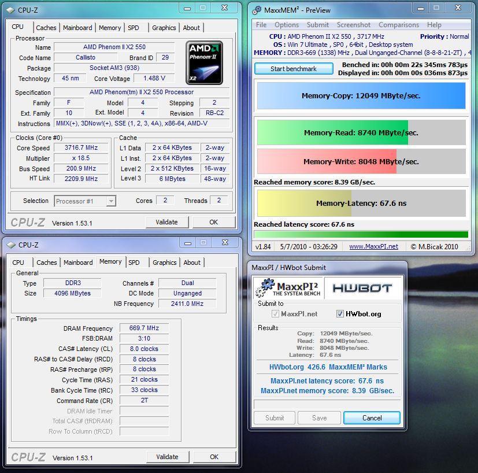Screen dimensions: 478x473
Task: Open the About tab in top CPU-Z window
Action: tap(191, 28)
